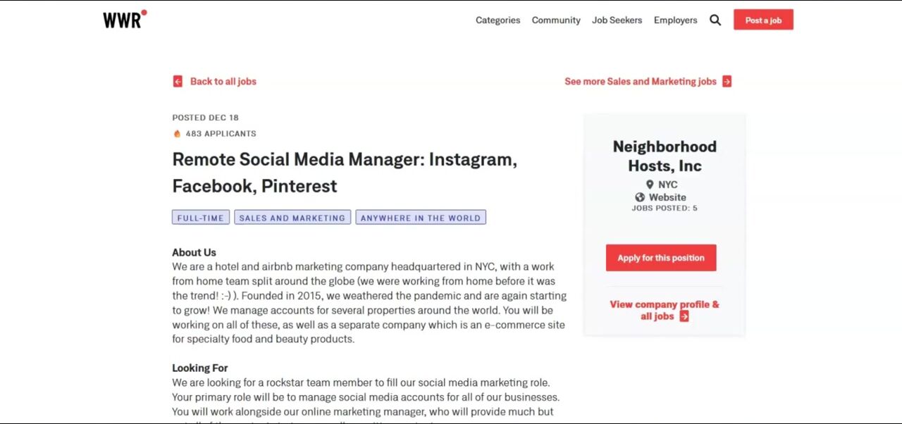The height and width of the screenshot is (424, 902).
Task: Open the Employers menu
Action: (675, 20)
